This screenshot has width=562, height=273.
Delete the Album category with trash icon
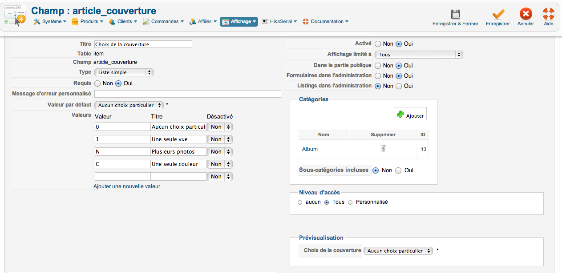(383, 149)
